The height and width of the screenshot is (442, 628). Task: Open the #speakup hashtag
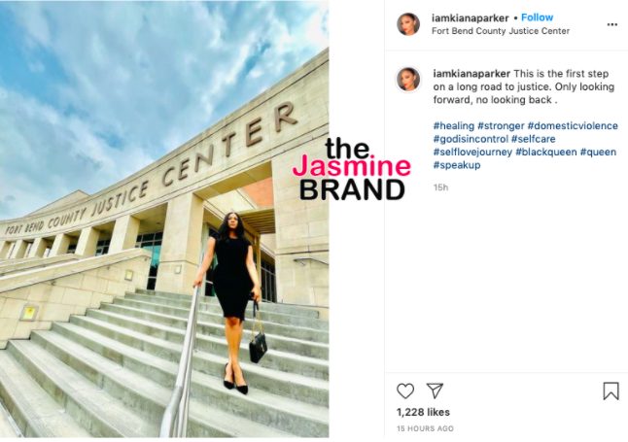(x=457, y=165)
